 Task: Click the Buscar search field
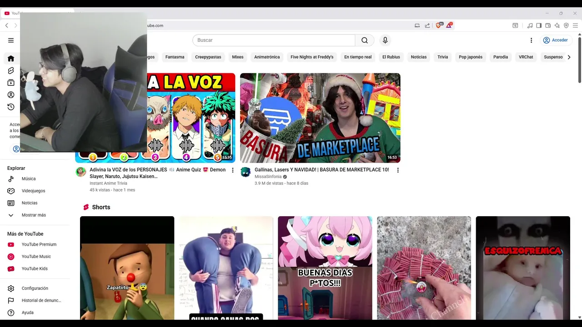click(274, 40)
